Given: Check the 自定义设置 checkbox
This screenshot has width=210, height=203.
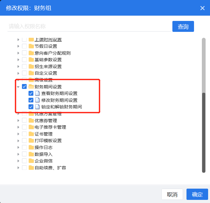Looking at the screenshot, I should tap(24, 73).
